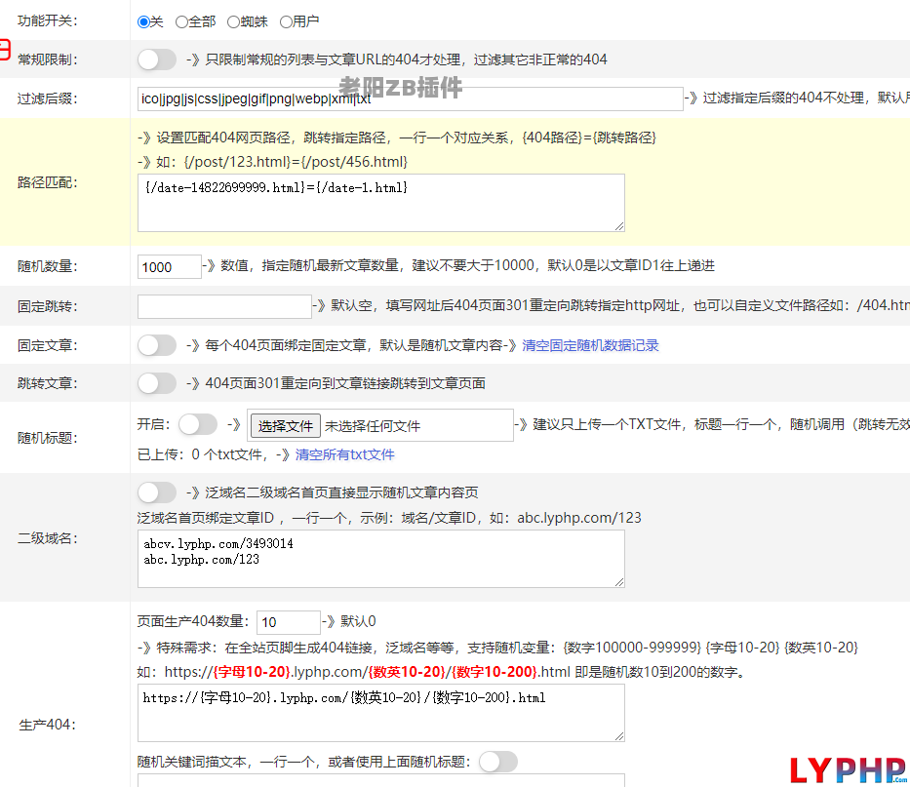
Task: Toggle the 二级域名 random article switch
Action: click(x=157, y=492)
